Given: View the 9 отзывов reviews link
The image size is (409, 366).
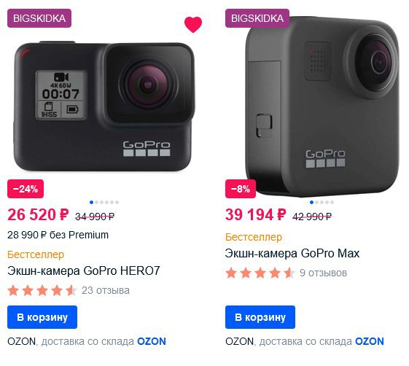Looking at the screenshot, I should coord(323,273).
